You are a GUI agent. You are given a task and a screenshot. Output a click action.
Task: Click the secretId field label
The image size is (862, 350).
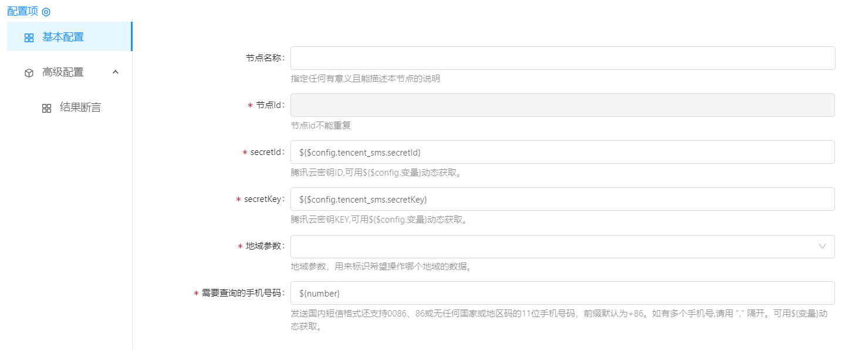pyautogui.click(x=267, y=152)
